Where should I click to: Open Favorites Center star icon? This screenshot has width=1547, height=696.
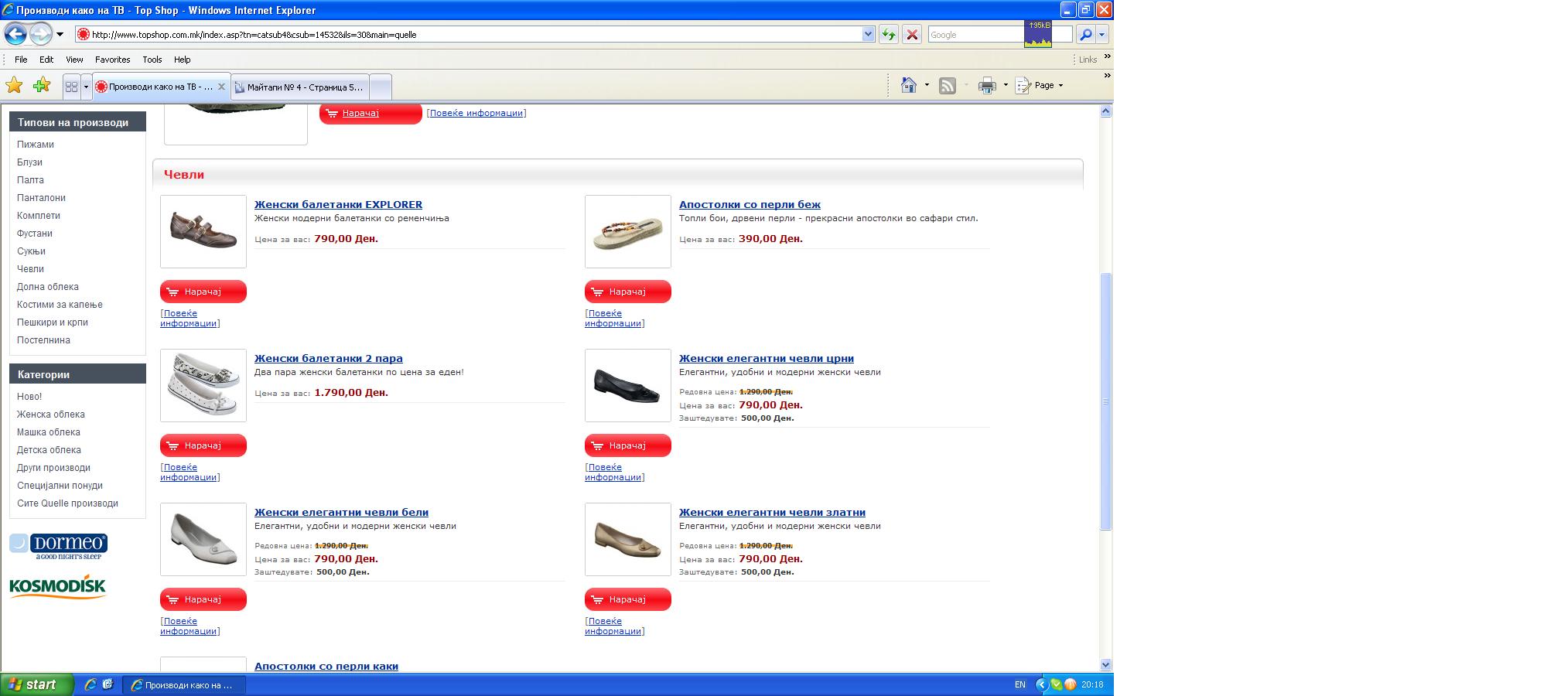click(x=14, y=85)
